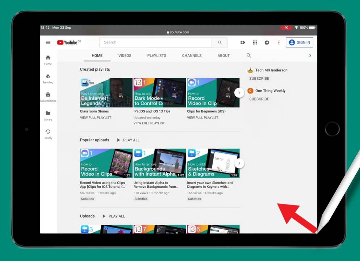The width and height of the screenshot is (360, 261).
Task: Open the messages speech bubble icon
Action: [267, 42]
